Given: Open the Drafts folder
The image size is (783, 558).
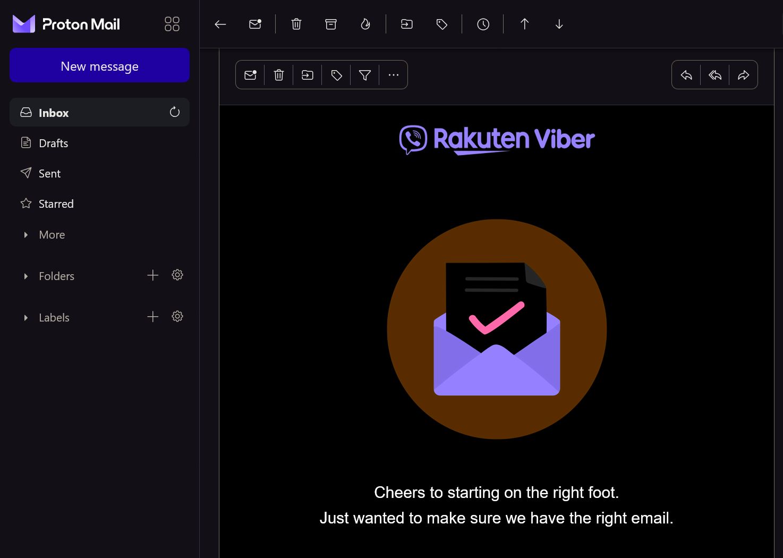Looking at the screenshot, I should pyautogui.click(x=99, y=143).
